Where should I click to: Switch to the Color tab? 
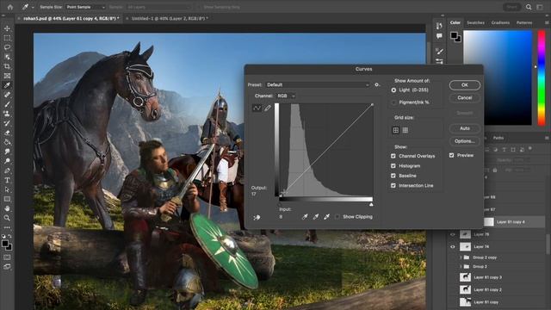(455, 22)
